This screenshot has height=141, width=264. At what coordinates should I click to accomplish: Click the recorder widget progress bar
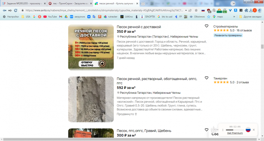(235, 130)
